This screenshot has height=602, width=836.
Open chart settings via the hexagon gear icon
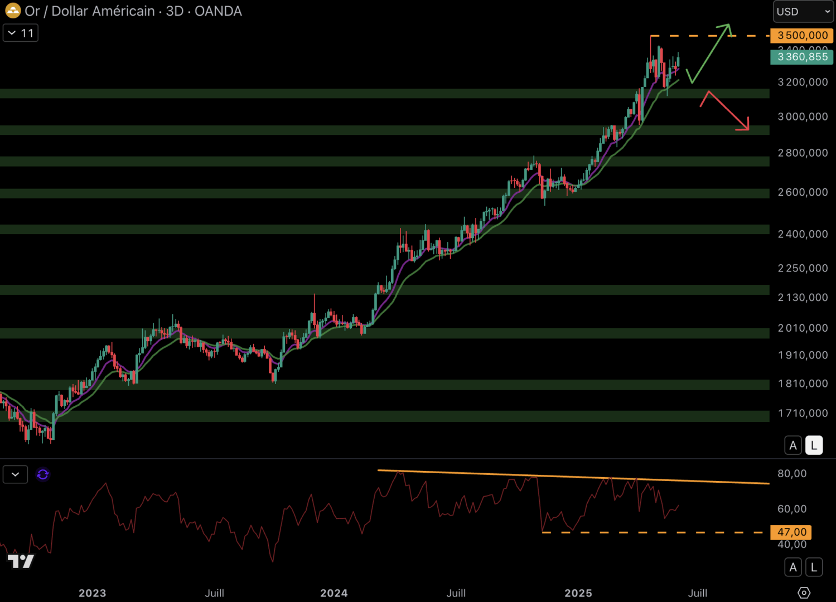pos(804,593)
